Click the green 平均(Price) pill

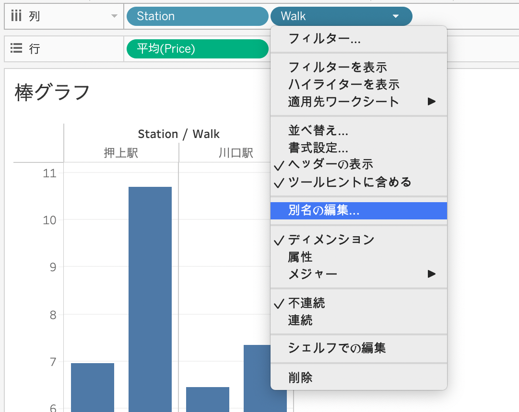[x=197, y=48]
